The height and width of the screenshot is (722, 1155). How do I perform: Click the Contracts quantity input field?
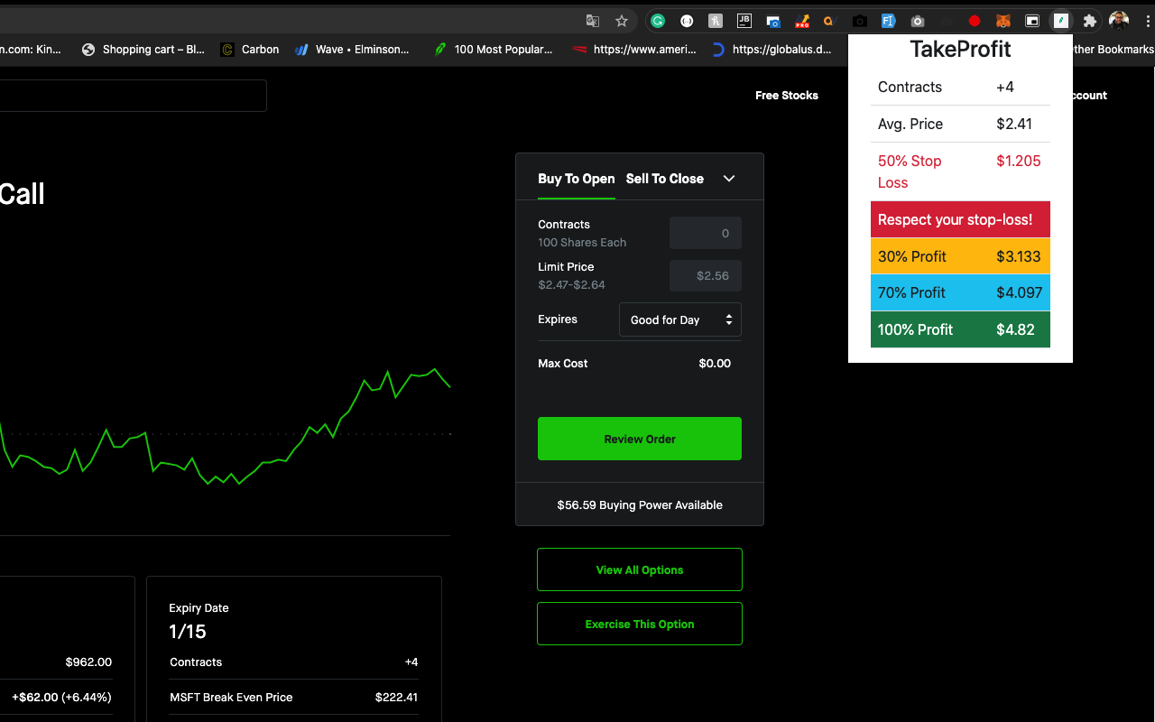(705, 232)
